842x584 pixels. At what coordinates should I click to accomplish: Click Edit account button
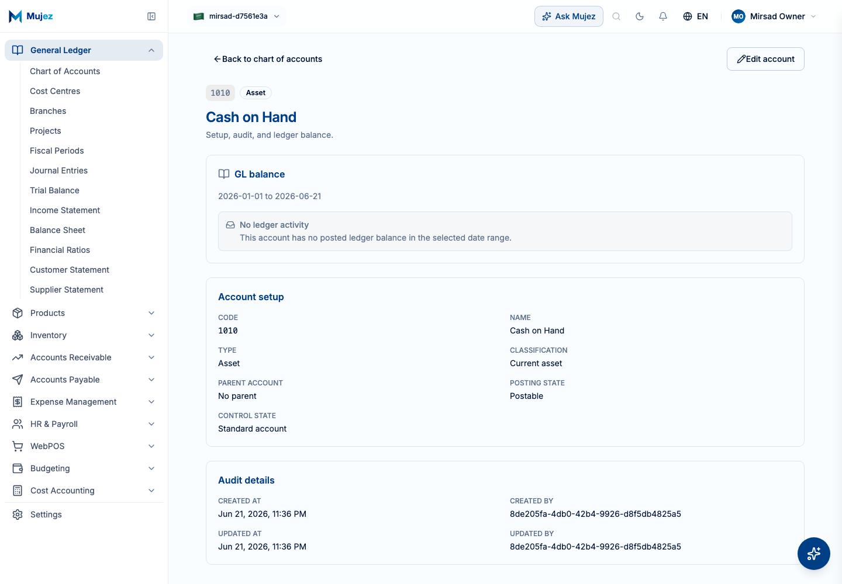pyautogui.click(x=765, y=59)
